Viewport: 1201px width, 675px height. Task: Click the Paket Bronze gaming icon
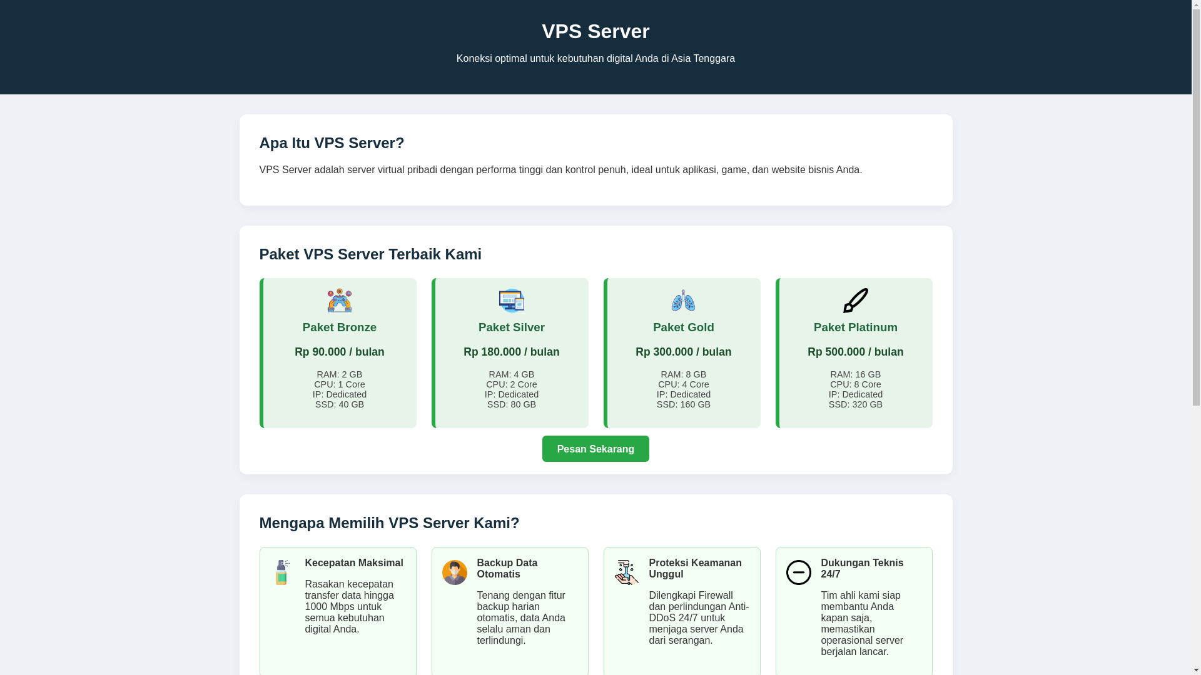pyautogui.click(x=339, y=301)
